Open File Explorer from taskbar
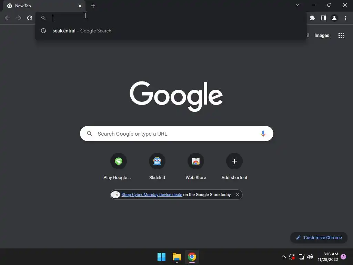Screen dimensions: 353x265 (x=177, y=257)
